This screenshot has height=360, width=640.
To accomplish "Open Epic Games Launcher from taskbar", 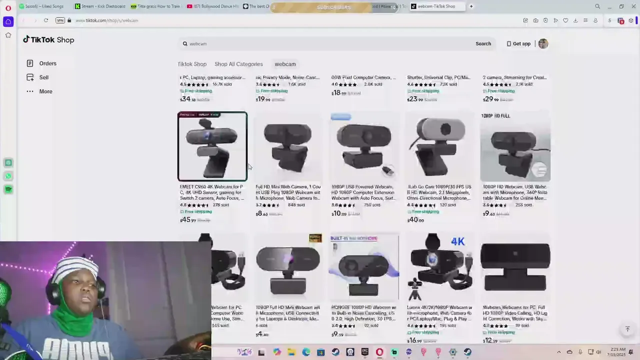I will (365, 352).
